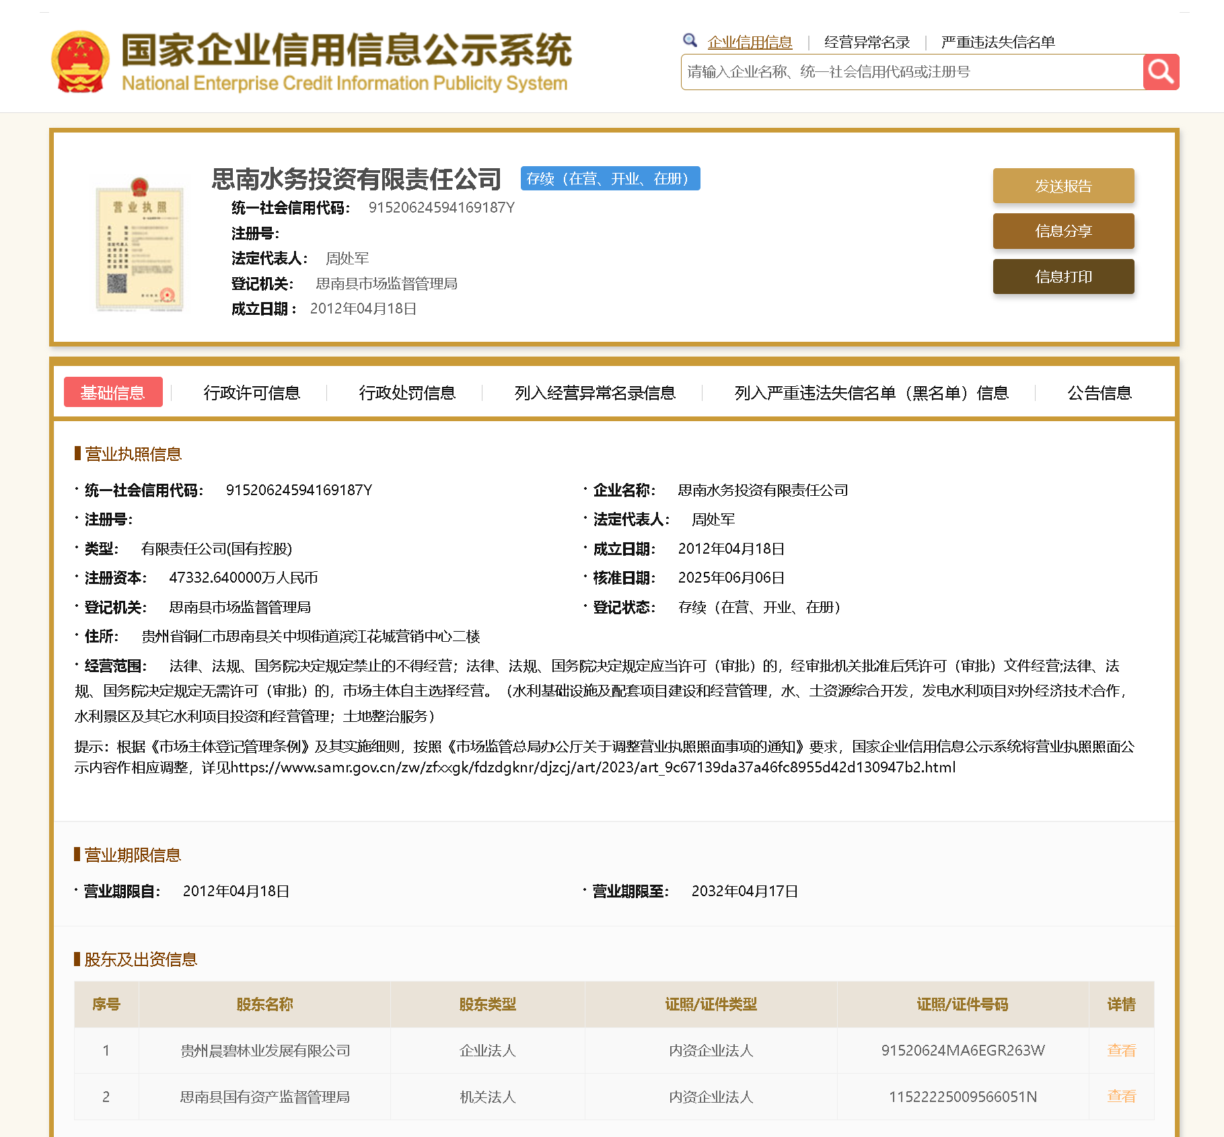Image resolution: width=1224 pixels, height=1137 pixels.
Task: Click the 存续（在营、开业、在册）status badge
Action: click(610, 178)
